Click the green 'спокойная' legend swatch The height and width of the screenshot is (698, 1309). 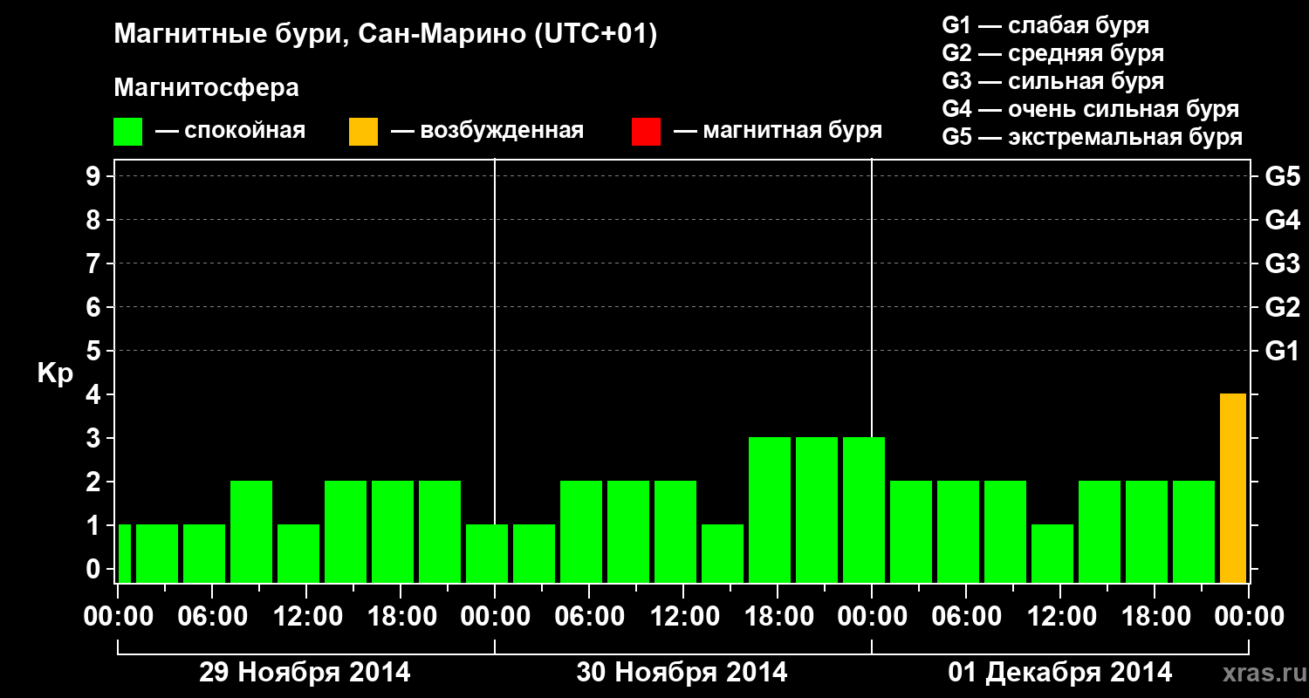[x=127, y=132]
